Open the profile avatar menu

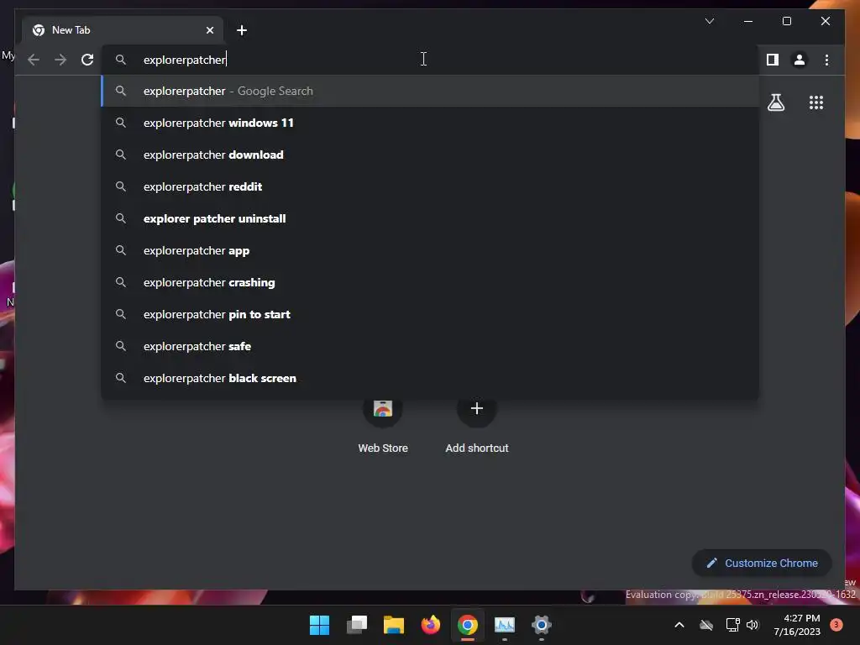click(x=800, y=60)
